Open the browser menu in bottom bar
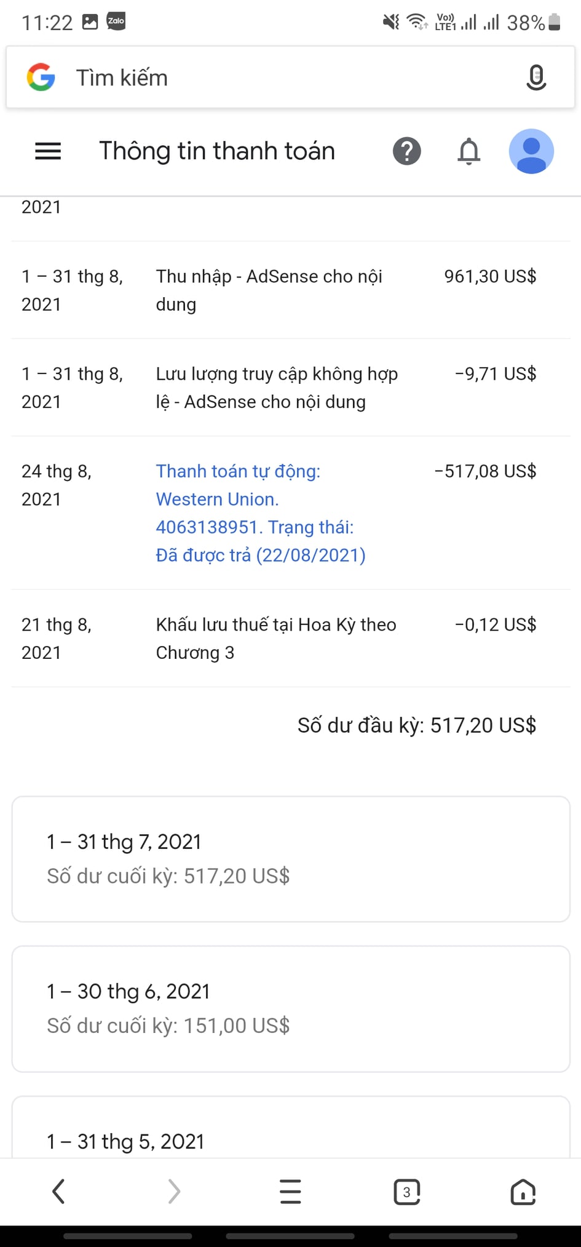The image size is (581, 1247). pyautogui.click(x=290, y=1192)
